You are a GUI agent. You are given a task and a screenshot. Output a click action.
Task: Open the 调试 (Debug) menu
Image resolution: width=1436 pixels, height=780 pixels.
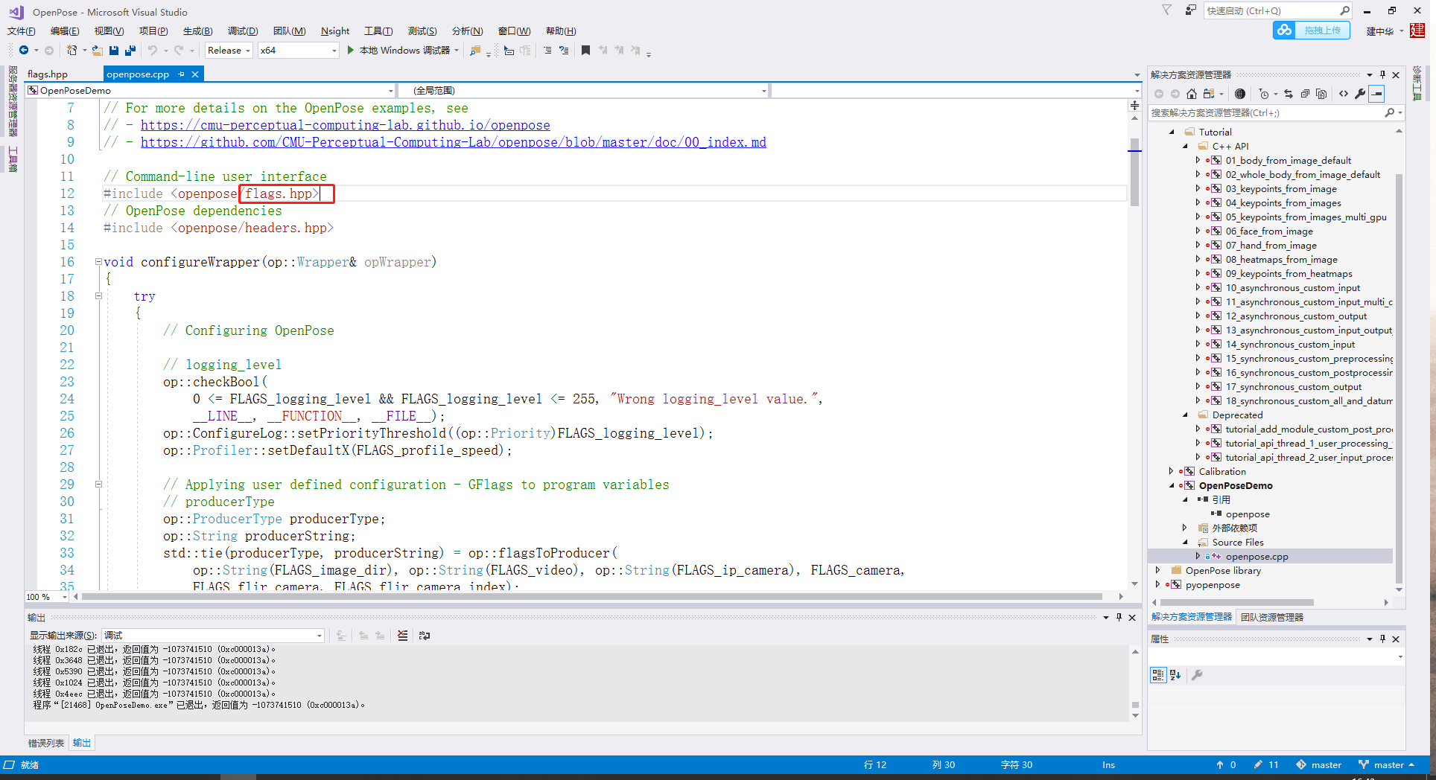242,31
